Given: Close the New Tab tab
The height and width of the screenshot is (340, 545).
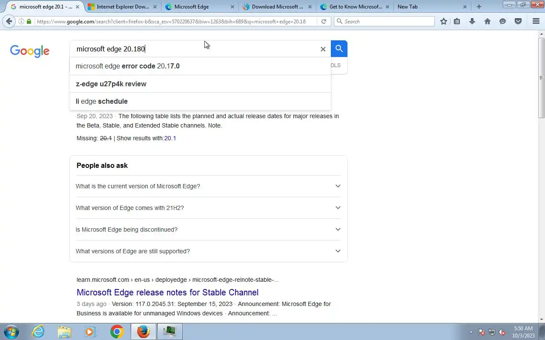Looking at the screenshot, I should point(465,7).
